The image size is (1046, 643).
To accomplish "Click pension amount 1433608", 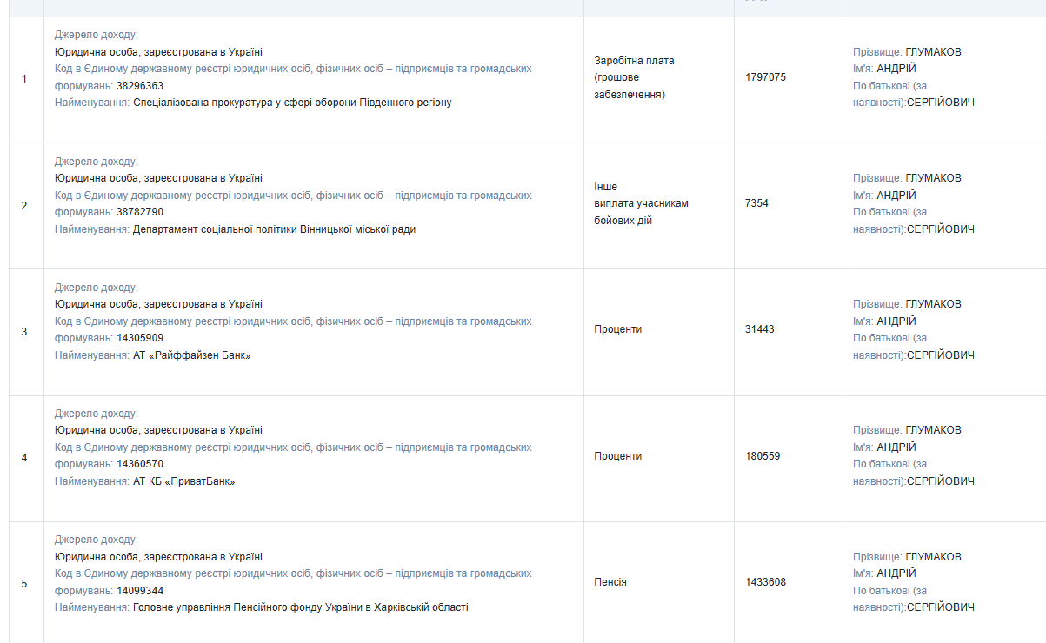I will click(765, 582).
